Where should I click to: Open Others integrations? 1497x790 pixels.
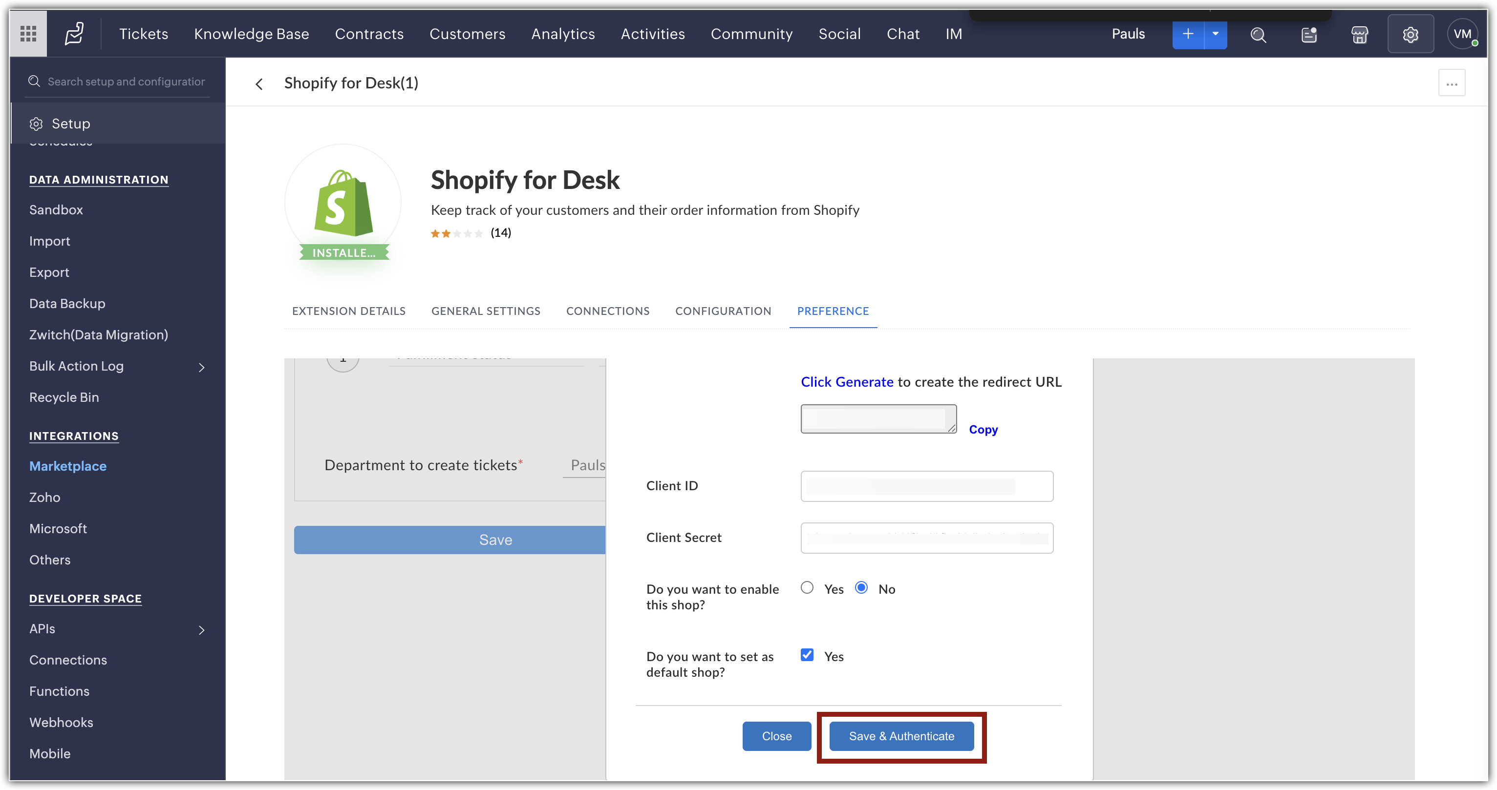pyautogui.click(x=49, y=560)
